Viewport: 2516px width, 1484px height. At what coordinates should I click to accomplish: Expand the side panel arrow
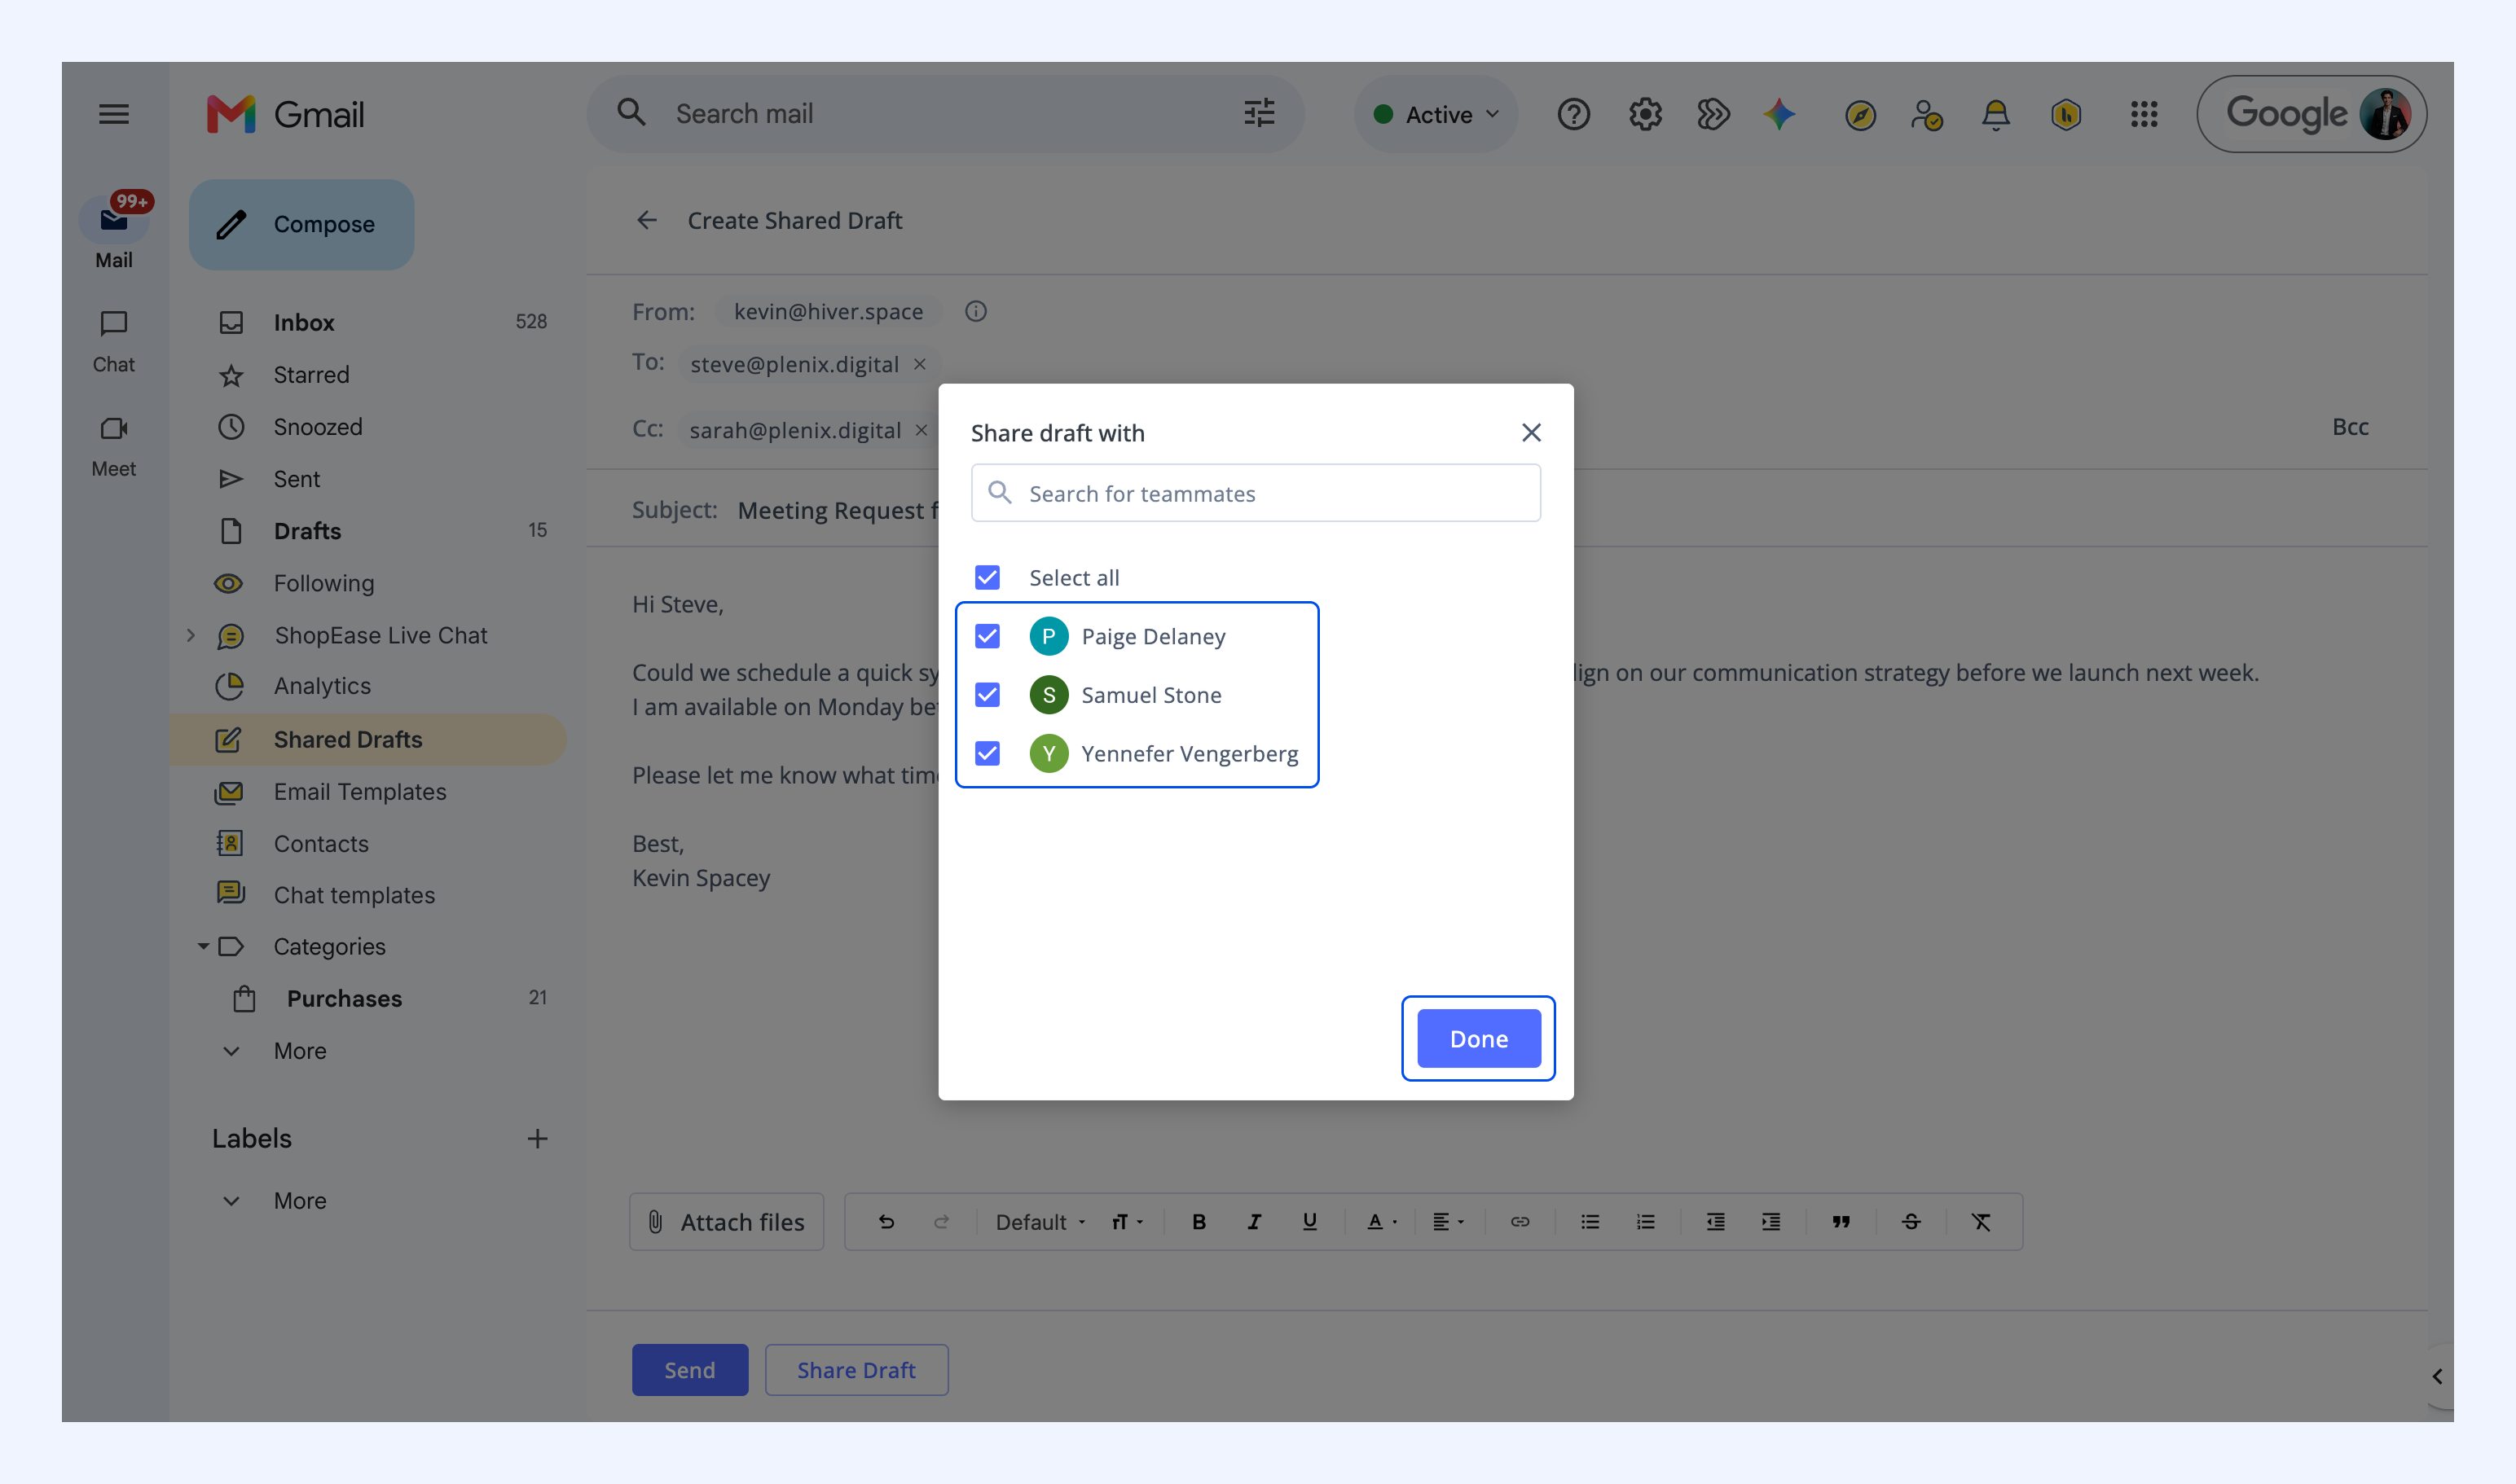(x=2438, y=1377)
